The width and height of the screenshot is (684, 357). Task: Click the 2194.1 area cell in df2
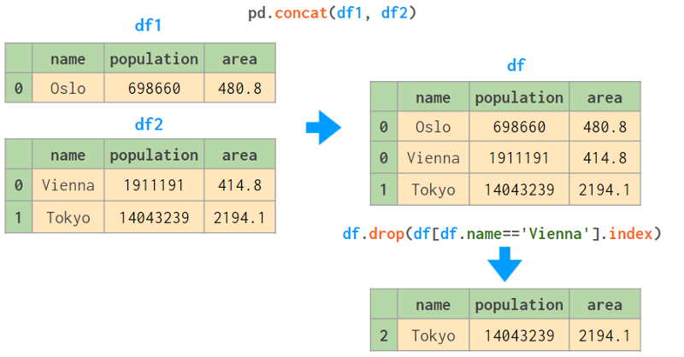[x=239, y=217]
